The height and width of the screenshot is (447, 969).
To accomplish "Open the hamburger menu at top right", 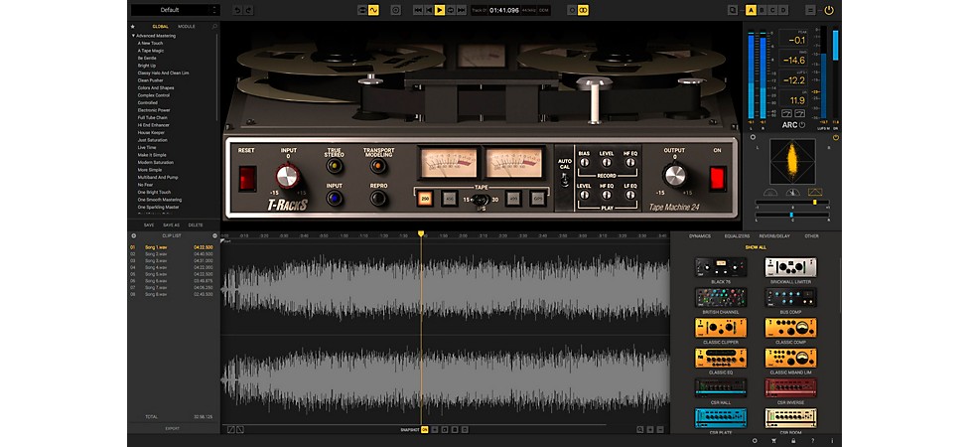I will pos(810,10).
